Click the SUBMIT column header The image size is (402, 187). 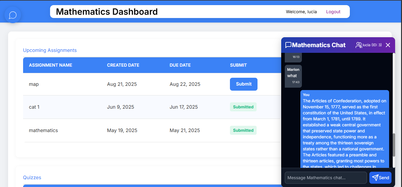coord(238,65)
